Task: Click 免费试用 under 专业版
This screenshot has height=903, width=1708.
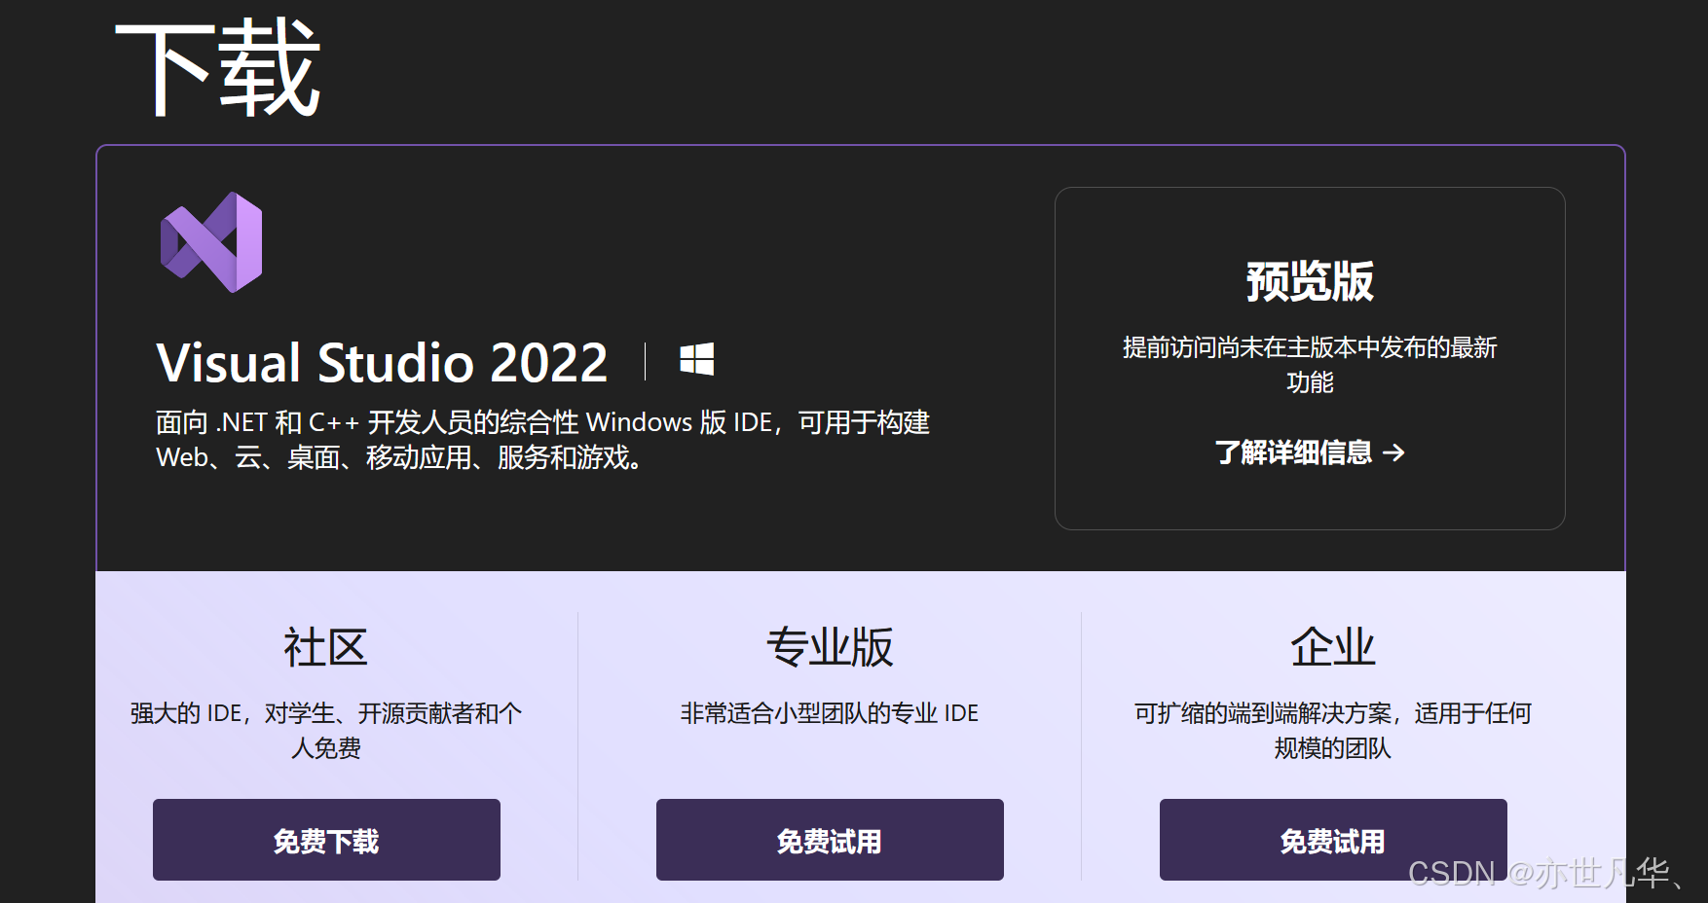Action: click(830, 840)
